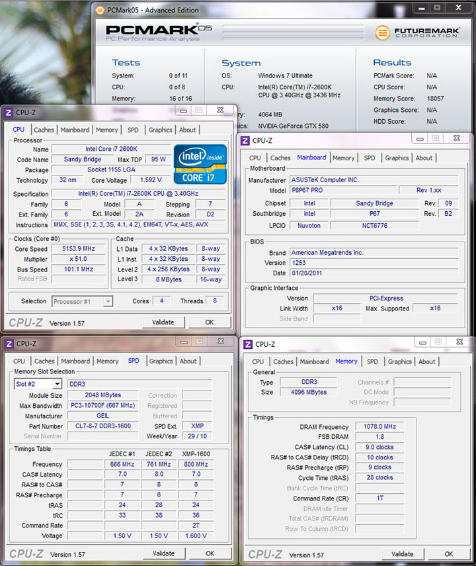Switch to Caches tab in the CPU window

44,130
